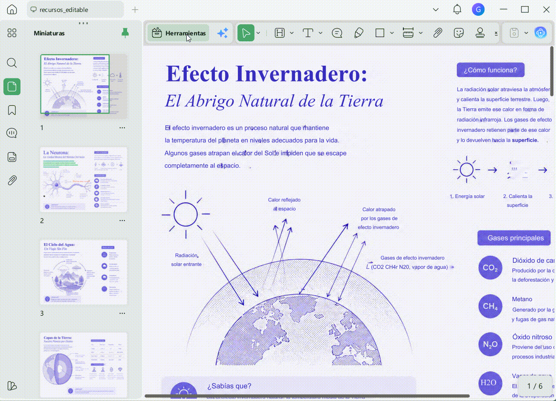Open the shape tool dropdown arrow

(392, 33)
